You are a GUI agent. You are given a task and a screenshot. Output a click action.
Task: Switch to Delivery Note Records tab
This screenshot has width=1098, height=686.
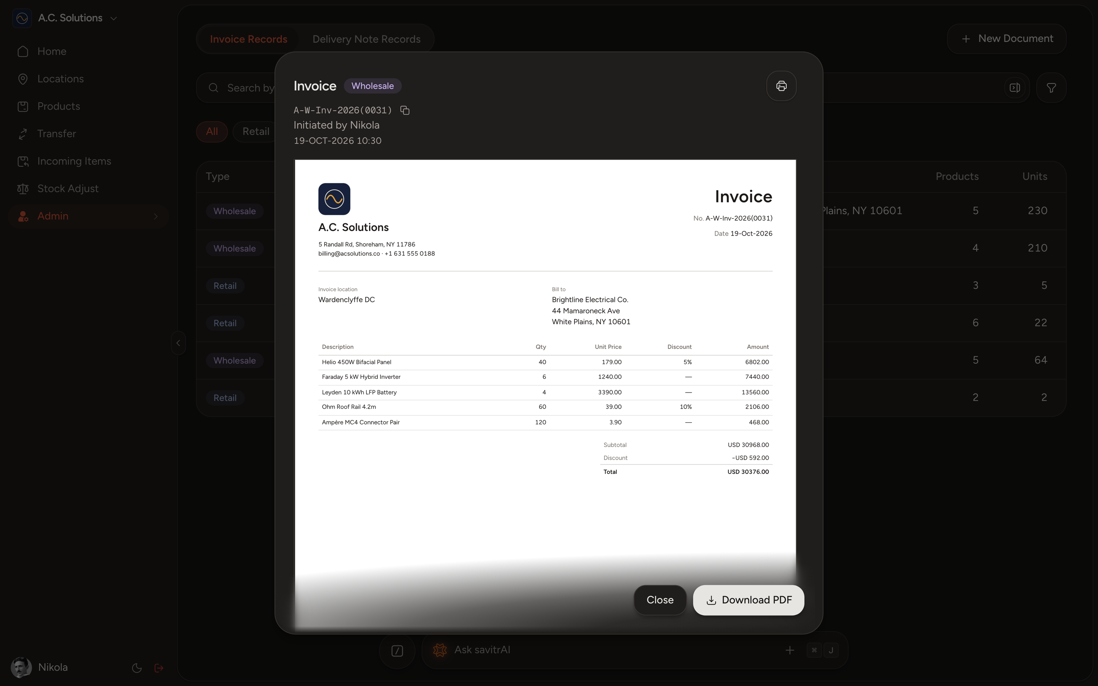click(x=366, y=39)
